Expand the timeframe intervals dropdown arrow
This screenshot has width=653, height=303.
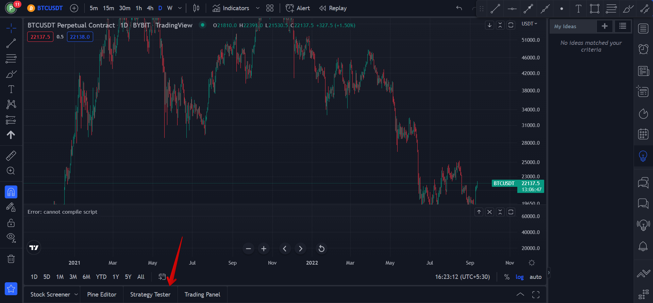tap(180, 8)
